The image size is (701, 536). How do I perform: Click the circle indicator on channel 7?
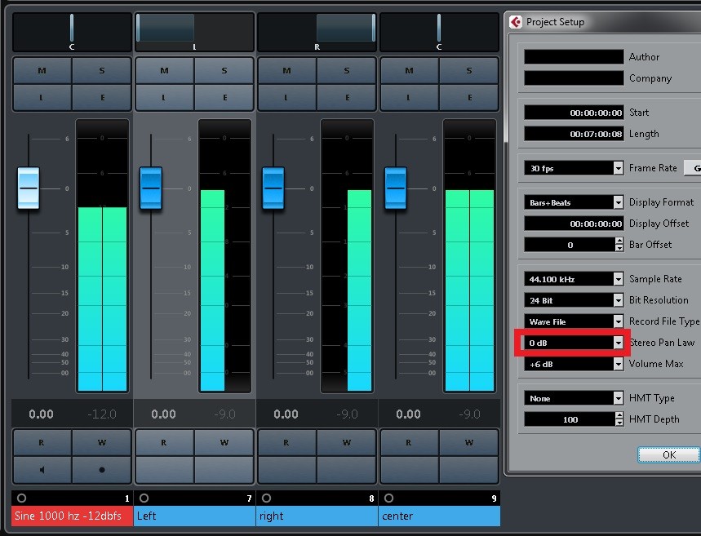(144, 498)
